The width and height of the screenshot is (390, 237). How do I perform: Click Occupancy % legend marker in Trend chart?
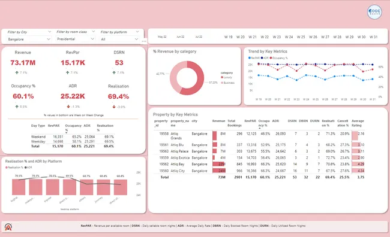tap(271, 58)
